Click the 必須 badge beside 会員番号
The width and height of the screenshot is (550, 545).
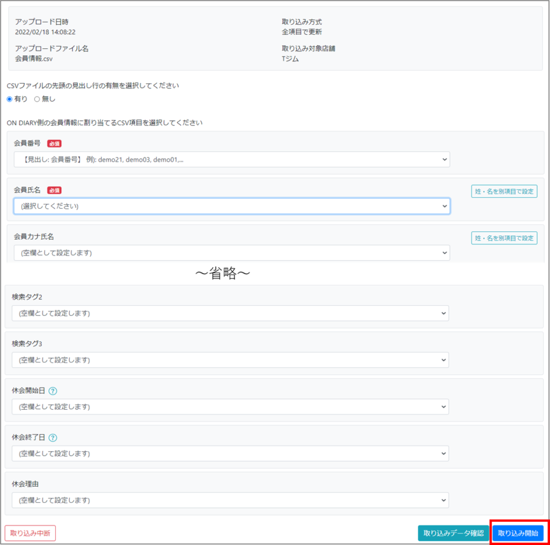pos(54,143)
